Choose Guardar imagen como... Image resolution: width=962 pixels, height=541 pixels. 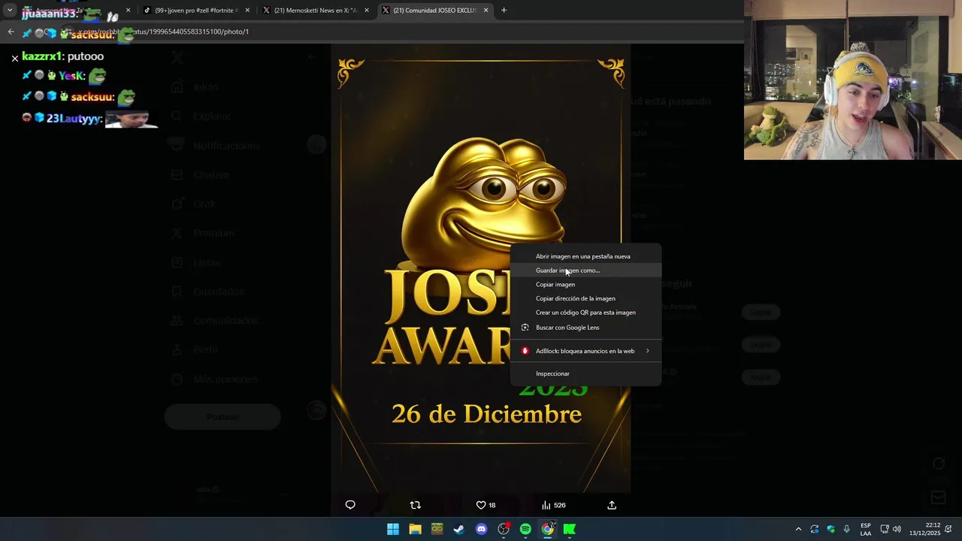(x=586, y=270)
